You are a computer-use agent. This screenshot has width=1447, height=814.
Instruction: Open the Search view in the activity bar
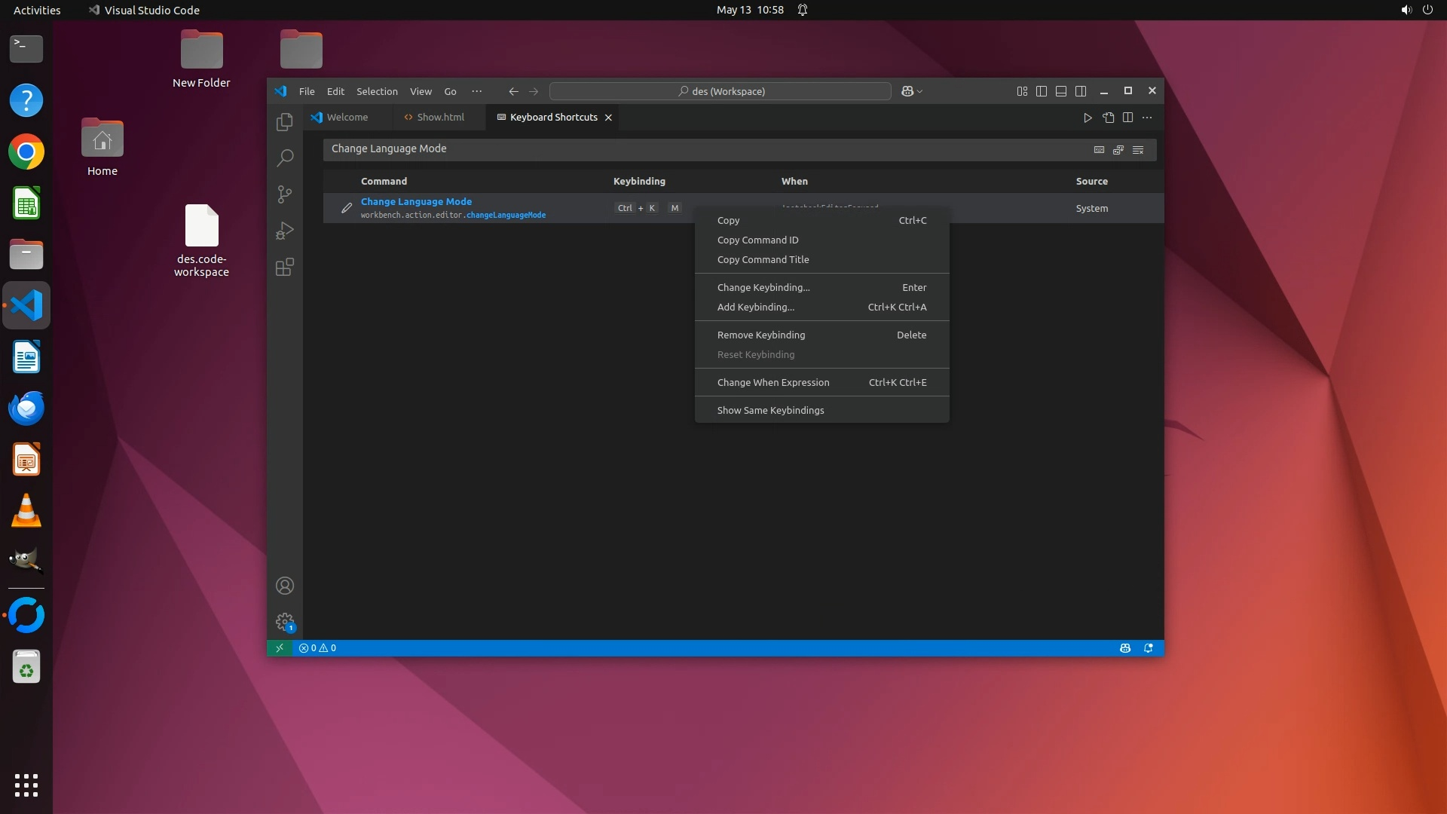[x=284, y=158]
